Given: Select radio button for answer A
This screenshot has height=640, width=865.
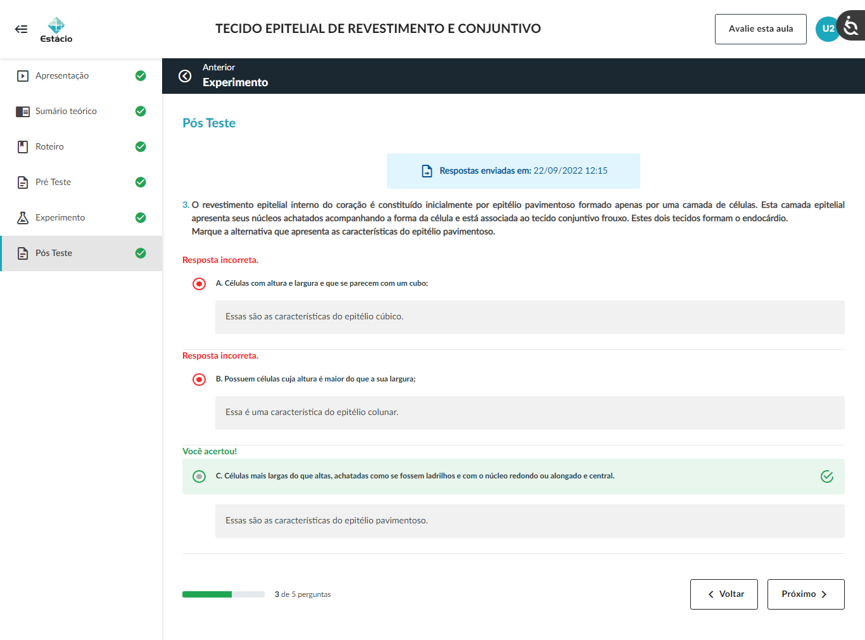Looking at the screenshot, I should [199, 284].
